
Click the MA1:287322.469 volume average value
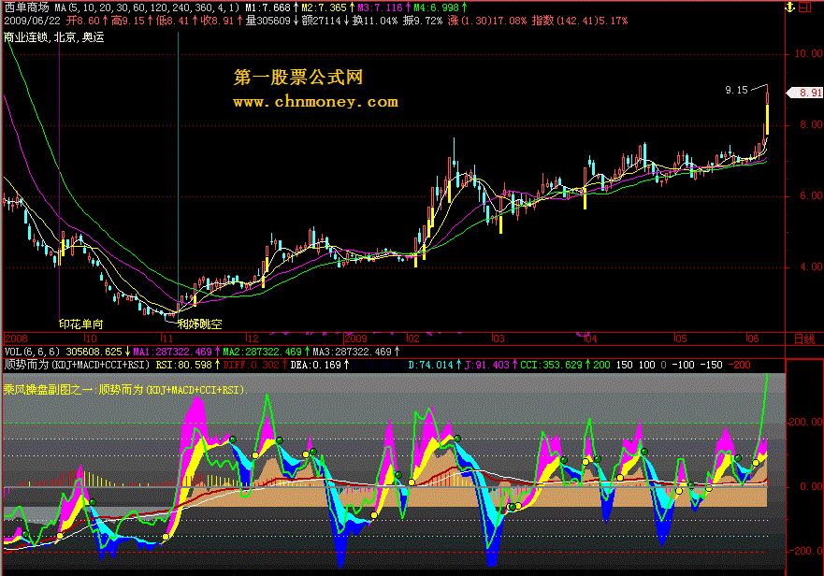click(172, 352)
